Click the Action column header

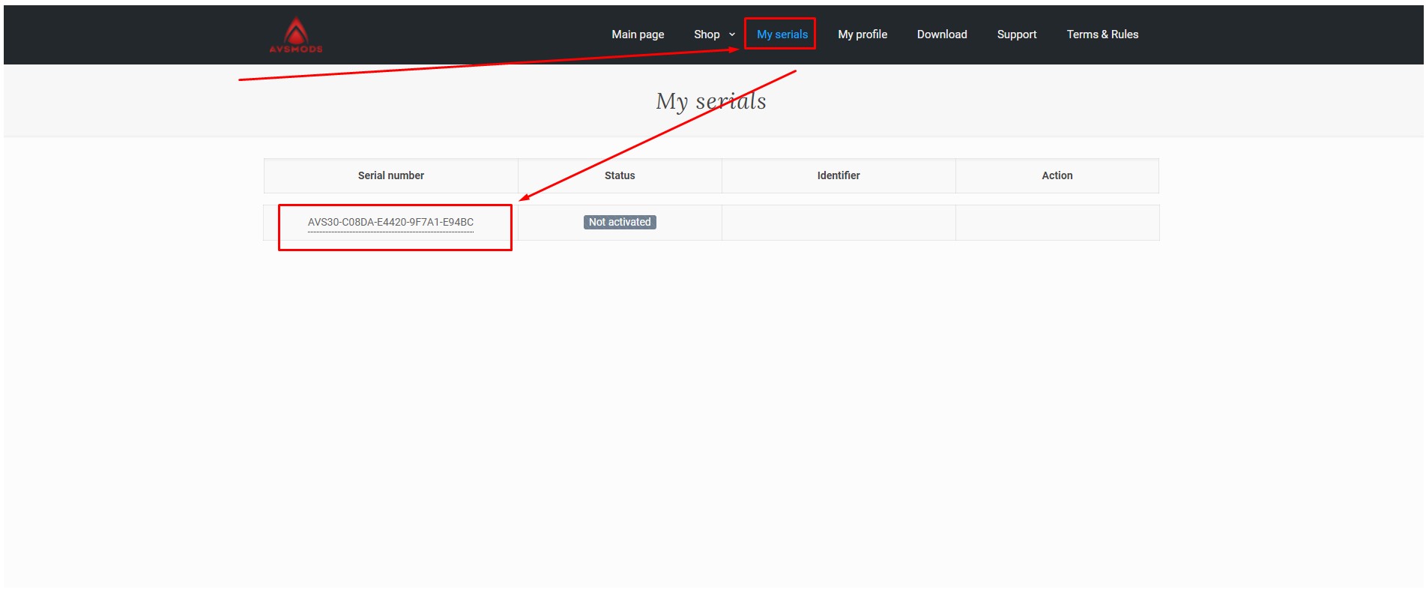(1057, 175)
